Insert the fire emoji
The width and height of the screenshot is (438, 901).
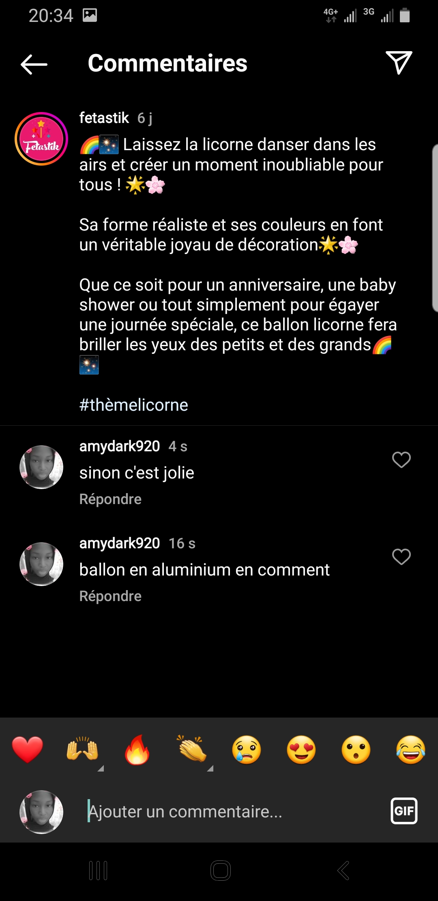[x=137, y=750]
